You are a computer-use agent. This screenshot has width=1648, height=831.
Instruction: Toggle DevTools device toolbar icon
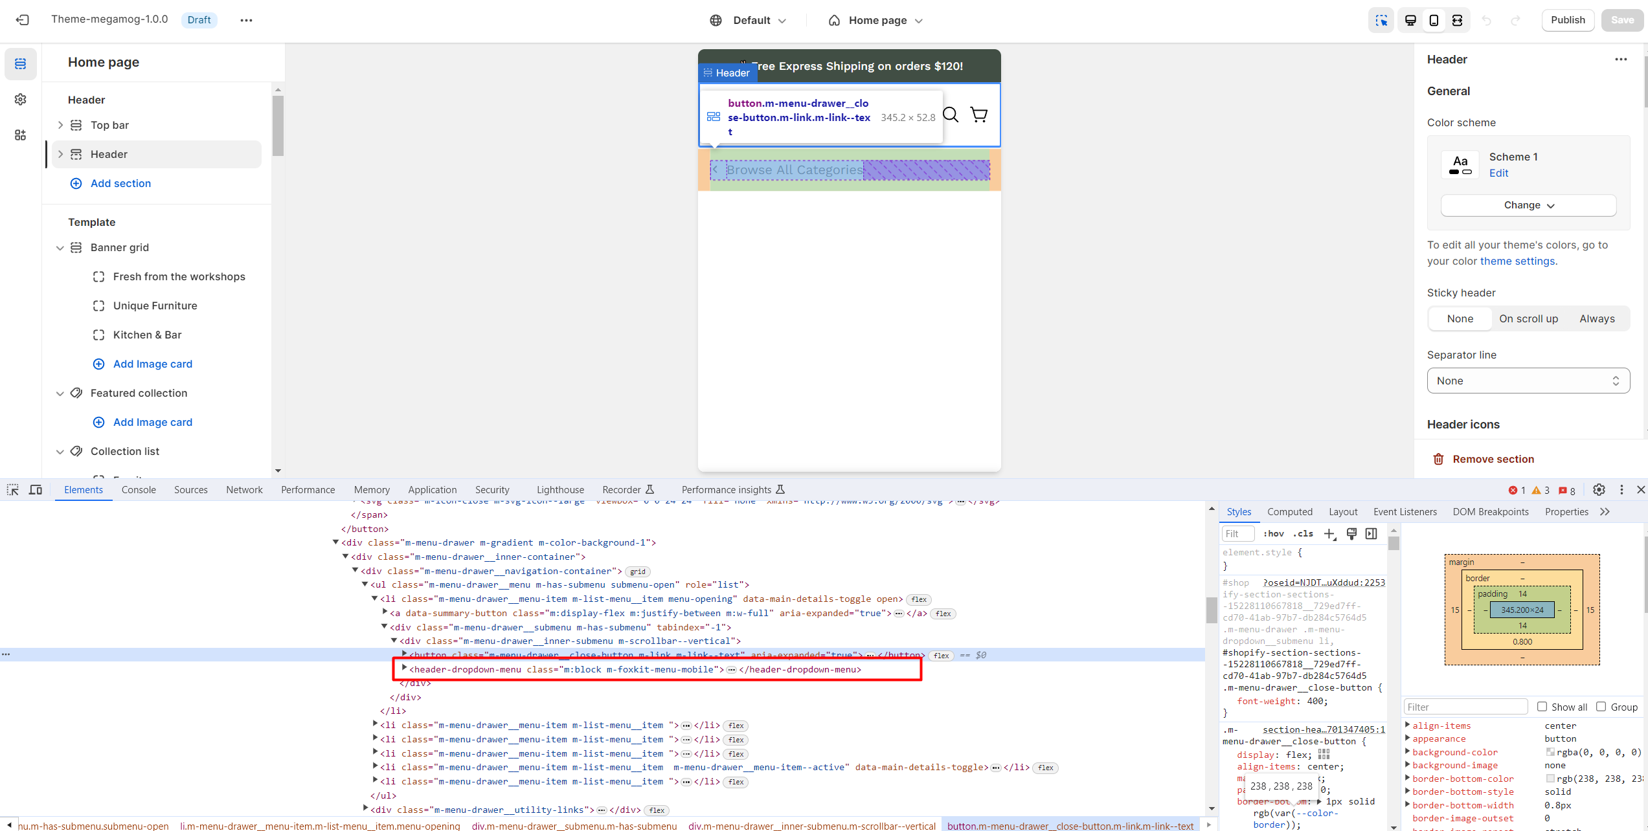coord(36,490)
